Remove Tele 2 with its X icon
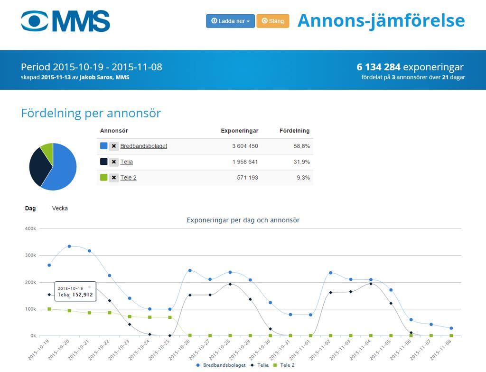 114,178
